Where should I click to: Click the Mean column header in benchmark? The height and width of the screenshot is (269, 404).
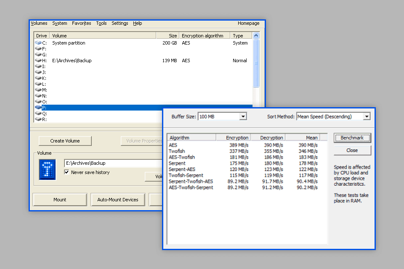click(x=303, y=138)
